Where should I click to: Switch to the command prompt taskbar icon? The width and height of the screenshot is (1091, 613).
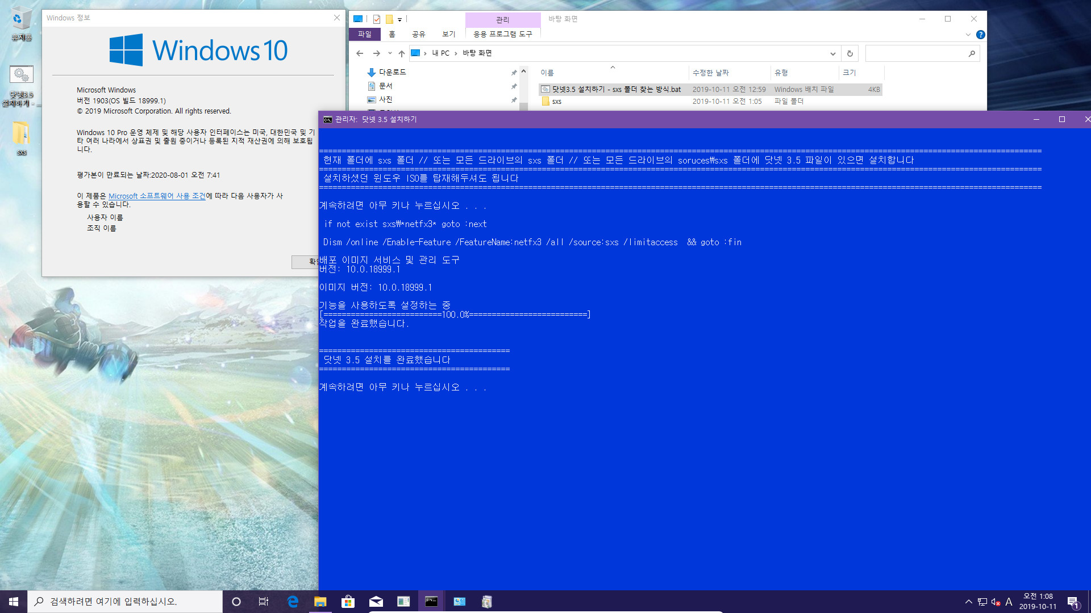coord(431,602)
